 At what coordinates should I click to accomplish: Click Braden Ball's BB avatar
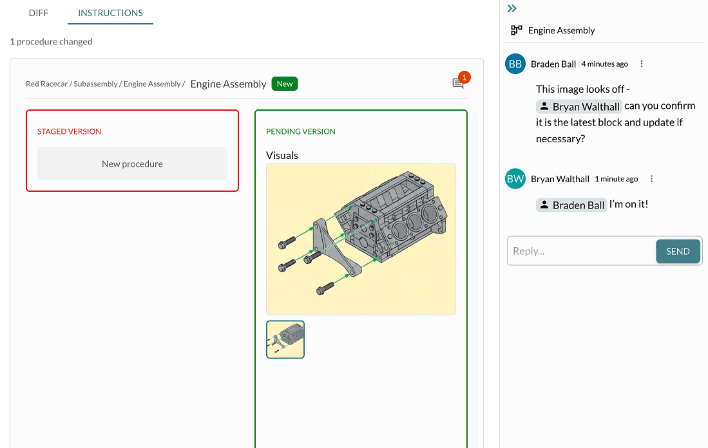(515, 64)
